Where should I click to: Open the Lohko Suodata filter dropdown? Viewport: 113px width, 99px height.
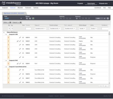[x=94, y=28]
